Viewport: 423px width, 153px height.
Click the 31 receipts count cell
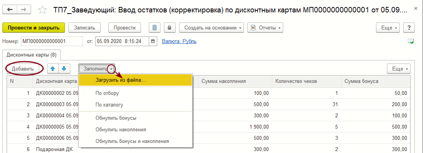(306, 104)
